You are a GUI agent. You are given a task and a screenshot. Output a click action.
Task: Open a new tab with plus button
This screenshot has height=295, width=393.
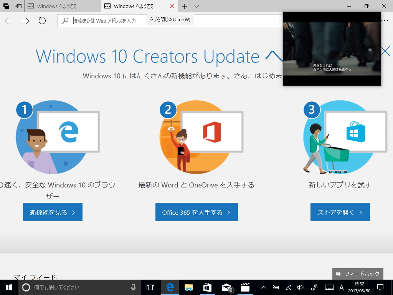184,6
